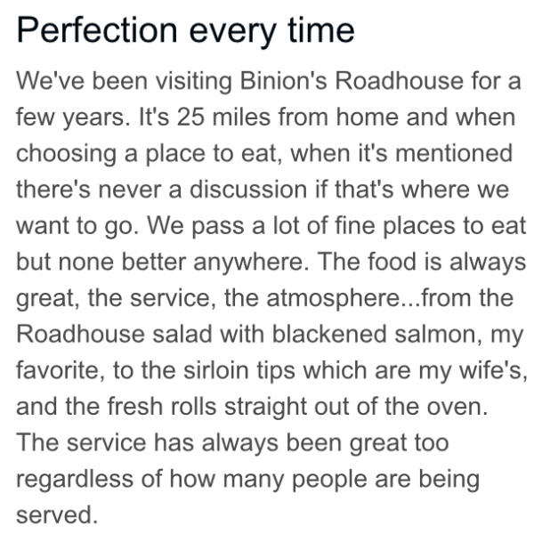Click the words "my wife's,"
This screenshot has height=534, width=534.
pyautogui.click(x=473, y=370)
